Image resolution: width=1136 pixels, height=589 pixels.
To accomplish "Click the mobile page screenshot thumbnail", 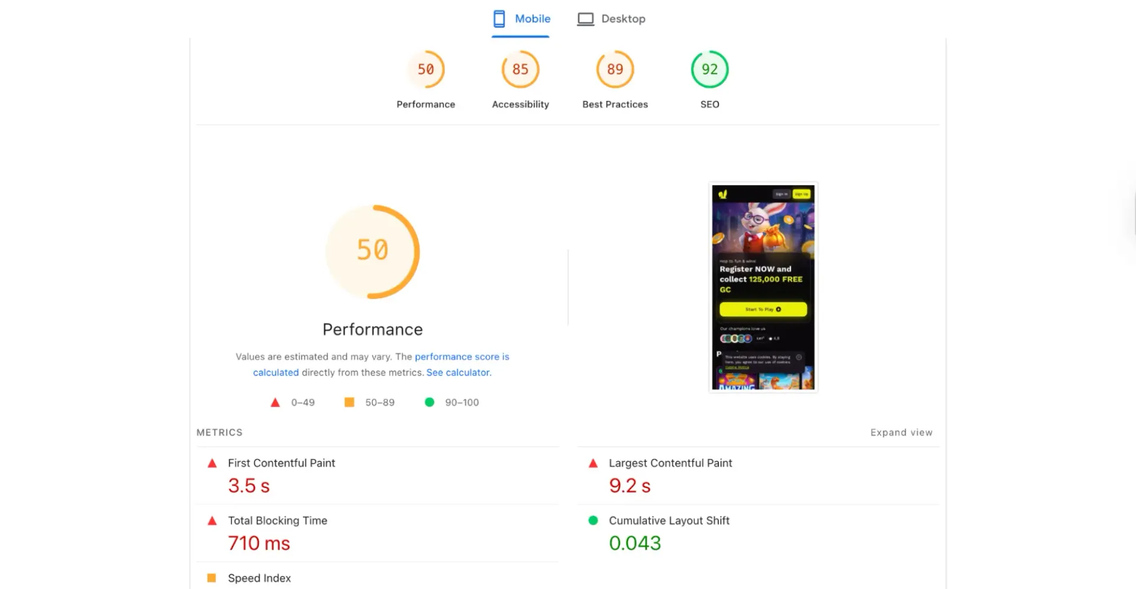I will [763, 287].
